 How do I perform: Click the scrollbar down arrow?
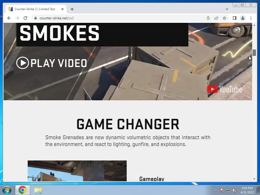(254, 179)
